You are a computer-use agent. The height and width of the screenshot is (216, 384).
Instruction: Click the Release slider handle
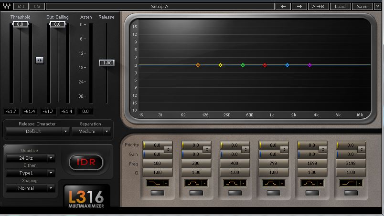(x=107, y=63)
